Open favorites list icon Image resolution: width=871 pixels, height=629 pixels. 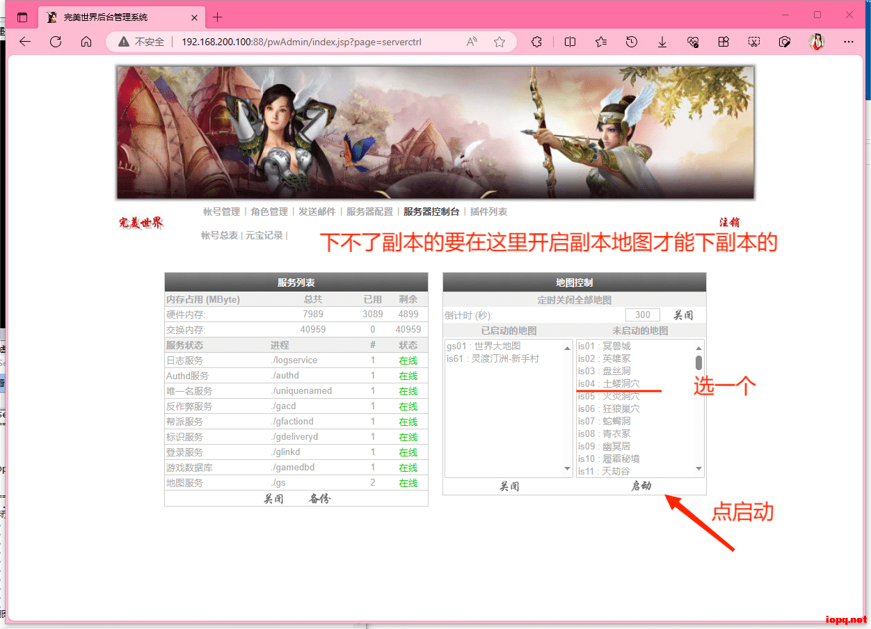click(601, 42)
